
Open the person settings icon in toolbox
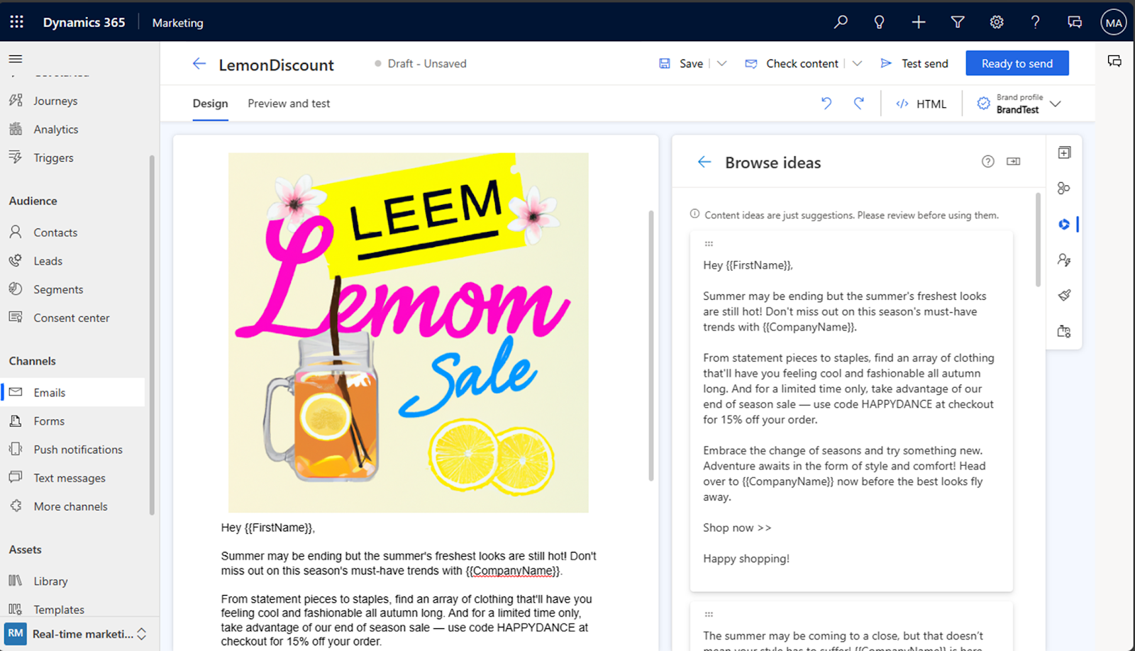(1064, 260)
